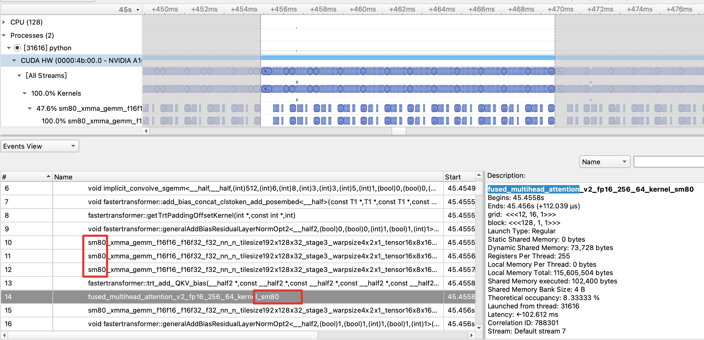Toggle the radio marker beside [31616] python
The image size is (704, 340).
[17, 48]
